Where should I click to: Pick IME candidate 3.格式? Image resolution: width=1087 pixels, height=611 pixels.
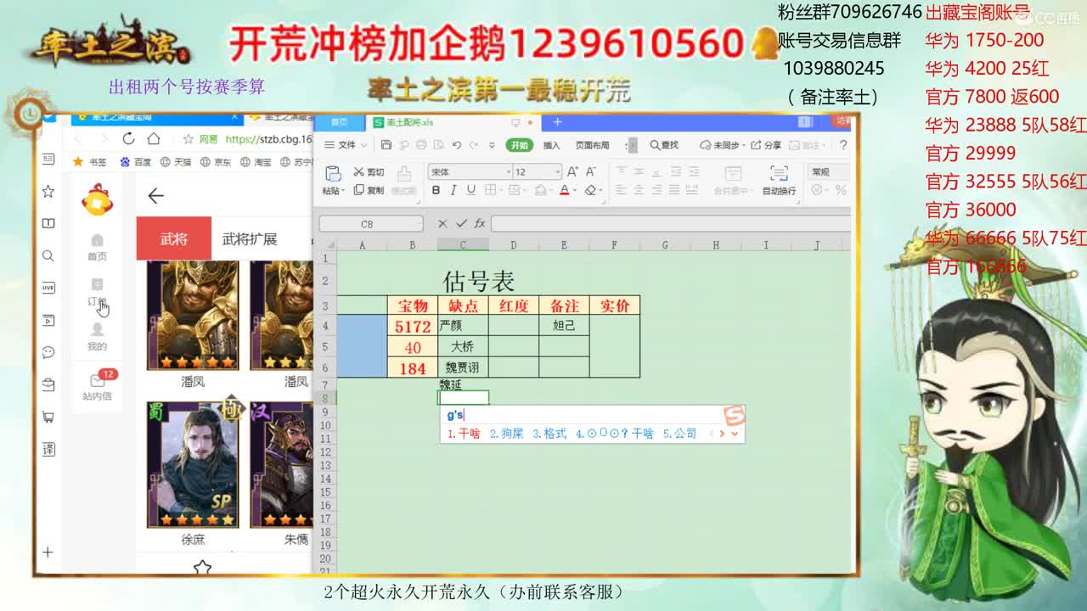point(549,434)
